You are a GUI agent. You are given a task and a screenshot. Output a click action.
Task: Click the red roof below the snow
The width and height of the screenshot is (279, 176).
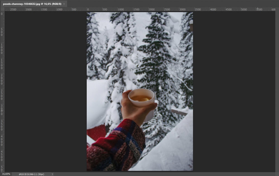click(96, 133)
